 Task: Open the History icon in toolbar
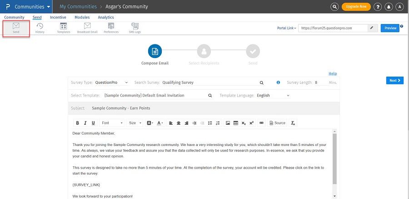coord(40,28)
